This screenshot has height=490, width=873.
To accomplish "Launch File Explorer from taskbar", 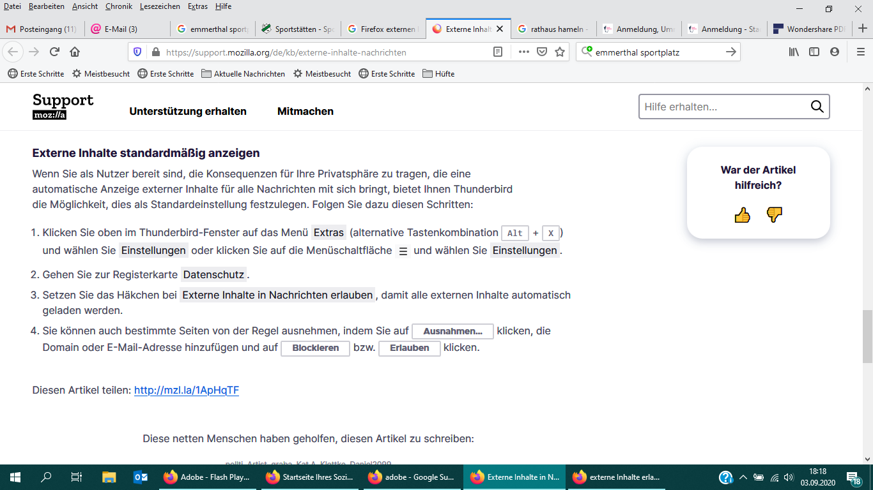I will [109, 477].
